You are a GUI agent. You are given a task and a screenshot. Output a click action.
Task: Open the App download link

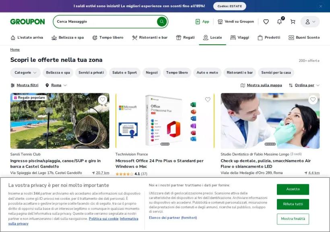point(202,21)
